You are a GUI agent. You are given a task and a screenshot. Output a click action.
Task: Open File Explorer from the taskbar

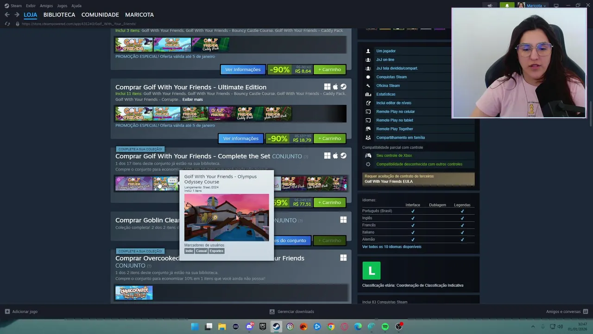(222, 327)
